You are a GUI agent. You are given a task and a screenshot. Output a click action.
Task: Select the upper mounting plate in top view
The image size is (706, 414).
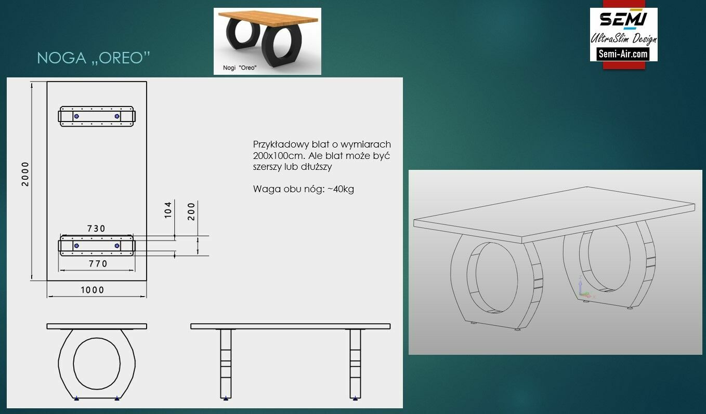pyautogui.click(x=97, y=116)
